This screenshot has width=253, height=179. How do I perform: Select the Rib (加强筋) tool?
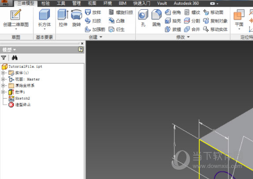tap(95, 29)
